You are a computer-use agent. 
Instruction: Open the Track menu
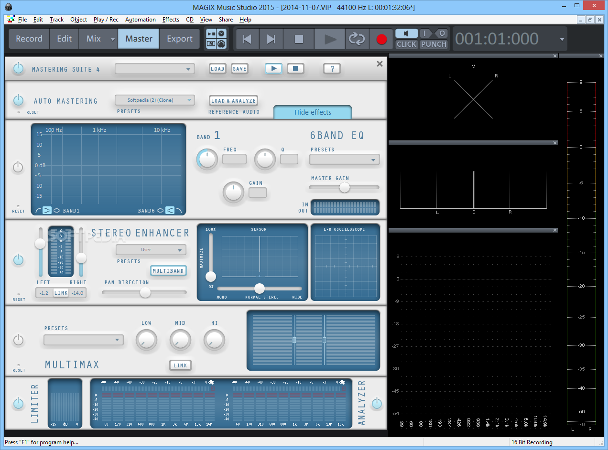(x=56, y=20)
